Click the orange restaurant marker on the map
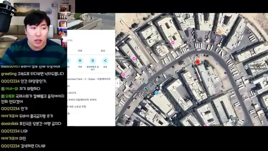This screenshot has height=151, width=268. (219, 32)
